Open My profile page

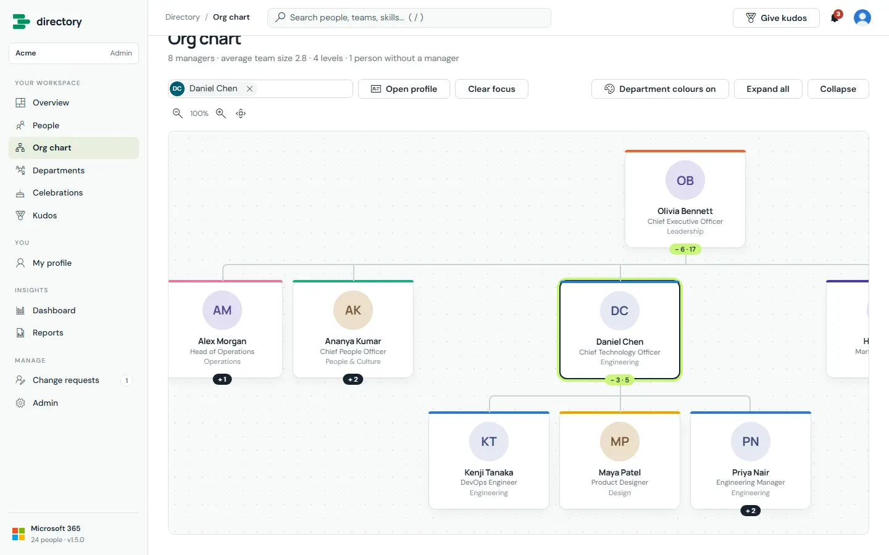tap(73, 263)
